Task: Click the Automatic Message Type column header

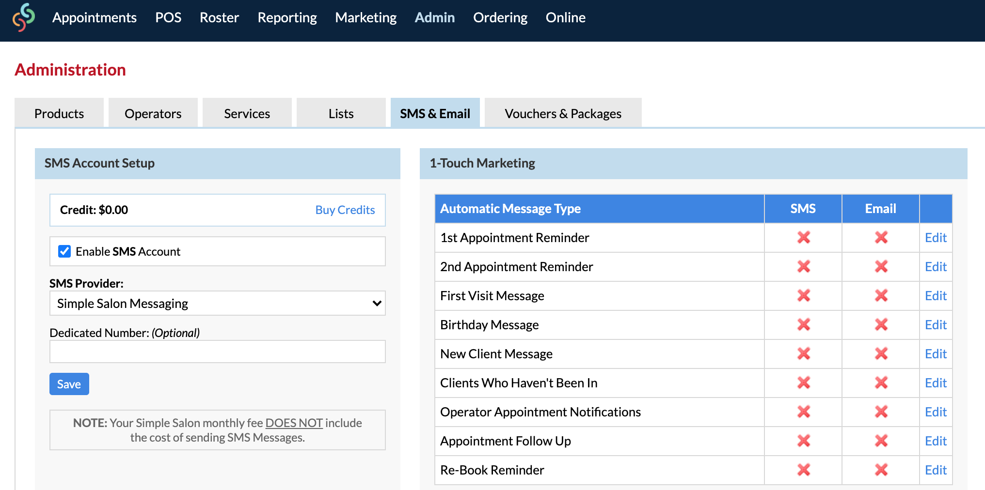Action: tap(600, 209)
